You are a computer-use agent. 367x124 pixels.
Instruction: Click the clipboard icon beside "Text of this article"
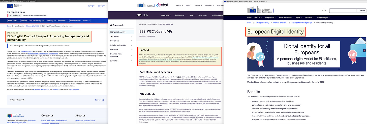point(10,100)
